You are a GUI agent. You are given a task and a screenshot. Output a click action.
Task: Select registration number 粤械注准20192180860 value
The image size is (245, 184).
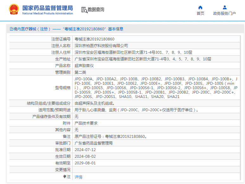click(x=94, y=39)
